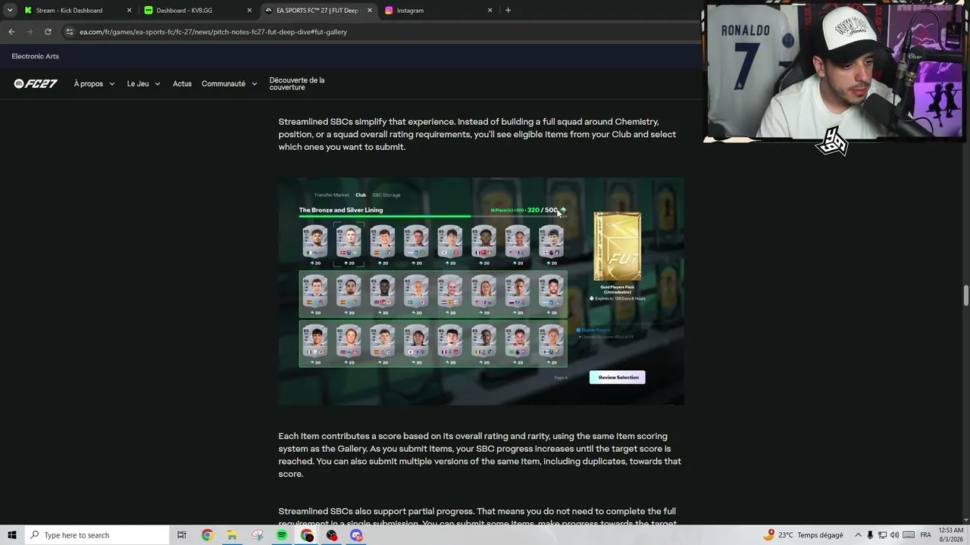Click the Electronic Arts link
Screen dimensions: 970x545
click(35, 56)
